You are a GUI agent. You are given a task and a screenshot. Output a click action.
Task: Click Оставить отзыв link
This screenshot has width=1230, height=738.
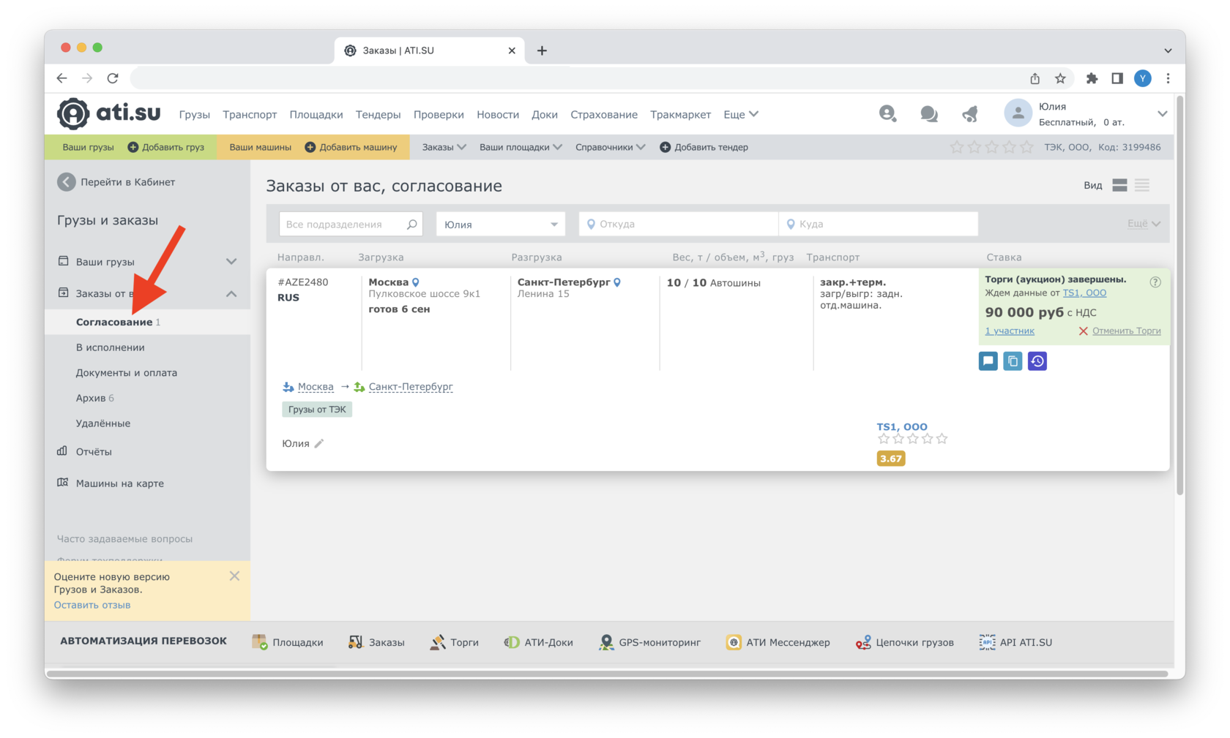coord(92,605)
